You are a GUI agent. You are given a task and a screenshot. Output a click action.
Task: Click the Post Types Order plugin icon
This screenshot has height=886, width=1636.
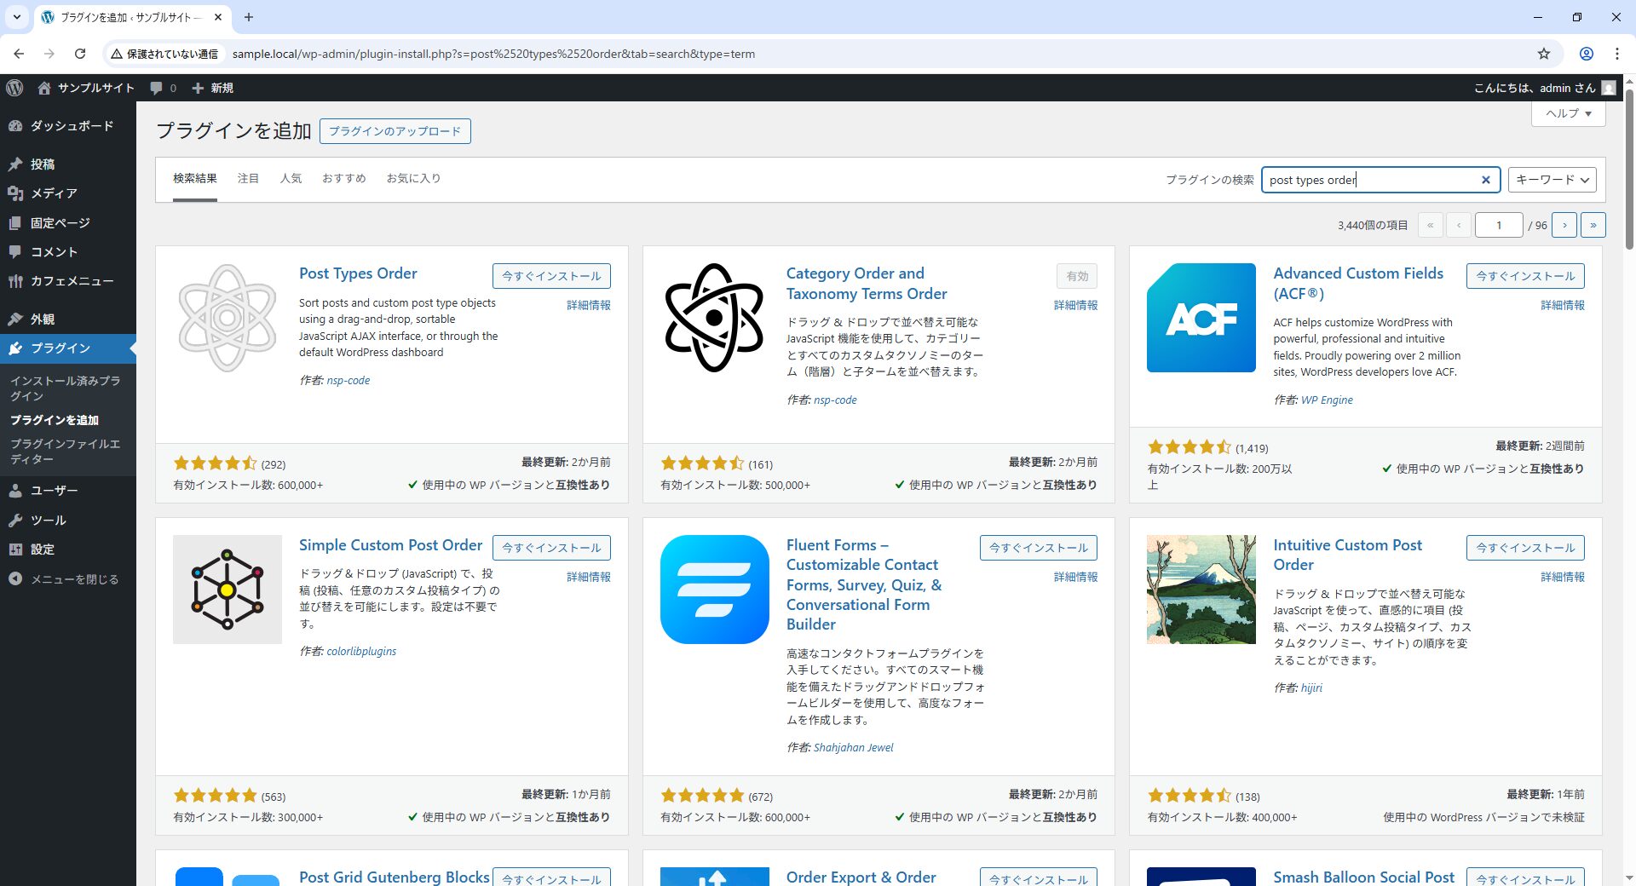click(228, 318)
